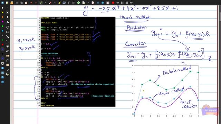Viewport: 221px width, 124px height.
Task: Rewind the audio playback
Action: pos(118,3)
